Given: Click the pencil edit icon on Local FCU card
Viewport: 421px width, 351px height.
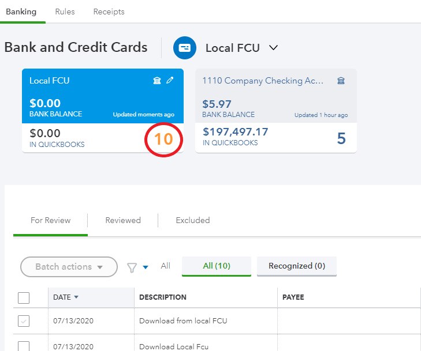Looking at the screenshot, I should click(x=170, y=80).
